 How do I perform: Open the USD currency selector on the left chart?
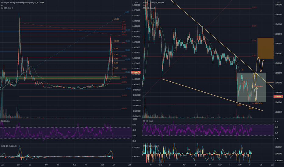coord(137,2)
